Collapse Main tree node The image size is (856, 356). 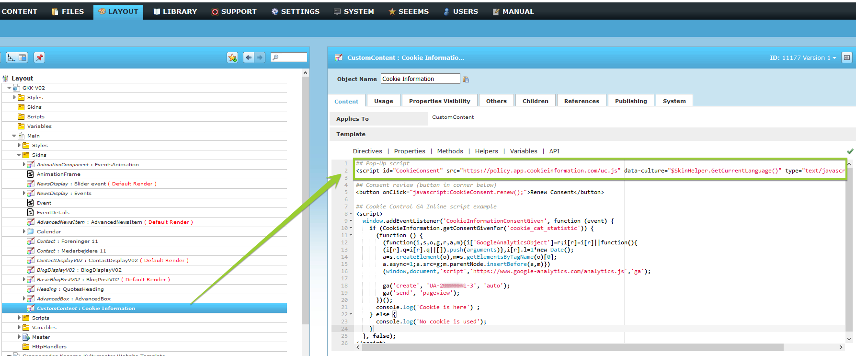pyautogui.click(x=14, y=136)
